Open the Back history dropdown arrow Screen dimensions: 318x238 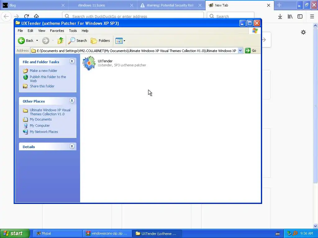click(37, 41)
